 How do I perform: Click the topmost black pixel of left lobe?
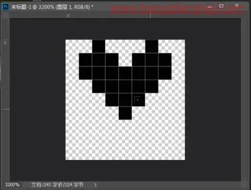pyautogui.click(x=99, y=46)
